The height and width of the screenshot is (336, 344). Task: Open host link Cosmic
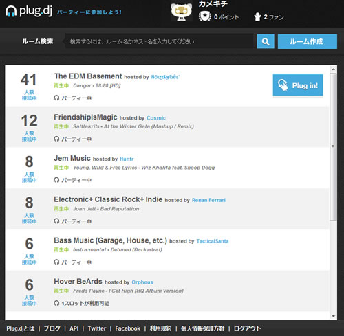156,118
